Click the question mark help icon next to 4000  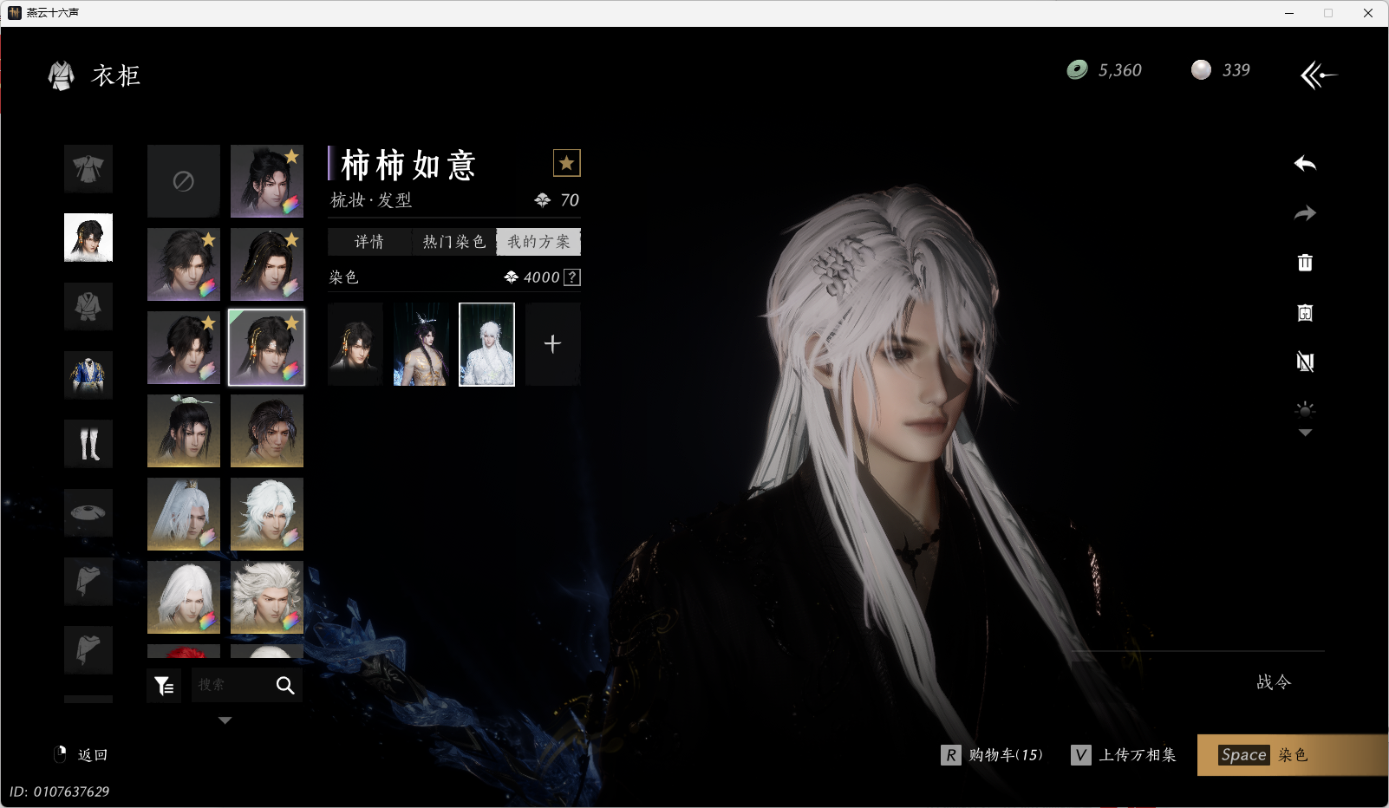[572, 277]
